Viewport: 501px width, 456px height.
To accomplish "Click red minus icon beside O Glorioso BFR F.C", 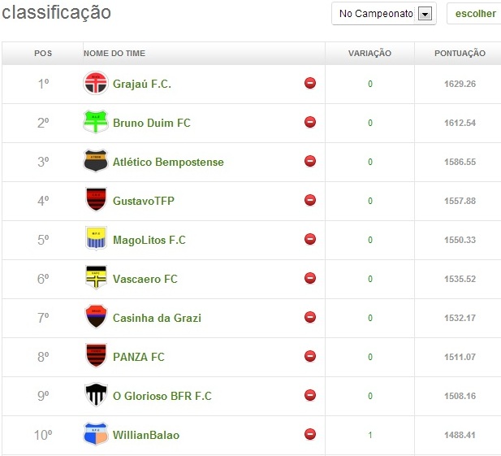I will 310,395.
